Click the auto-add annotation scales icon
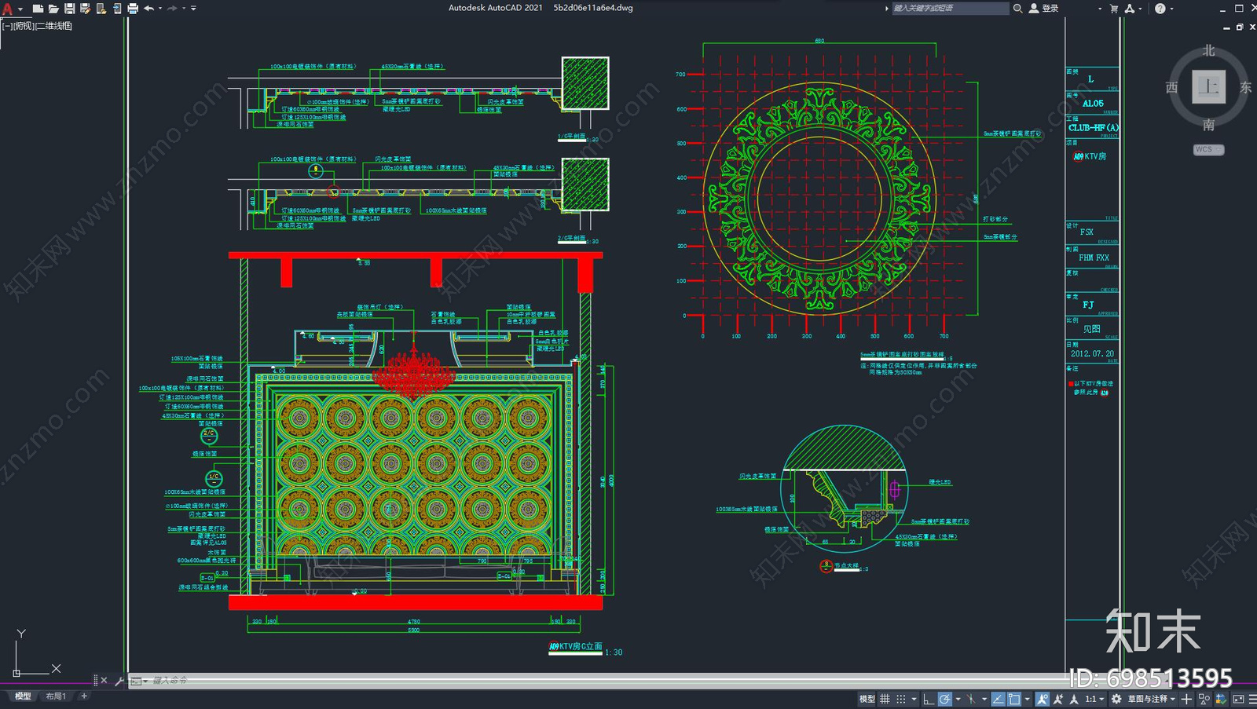Viewport: 1257px width, 709px height. pyautogui.click(x=1058, y=699)
